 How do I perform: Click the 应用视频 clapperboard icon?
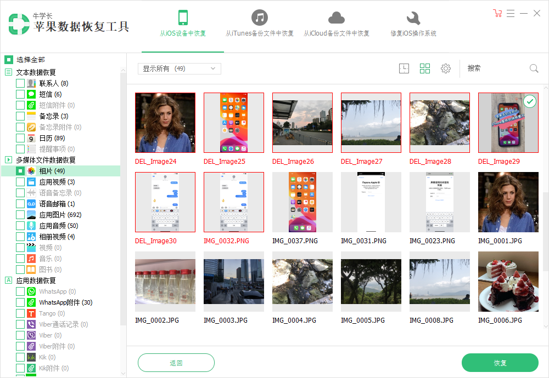click(x=31, y=182)
